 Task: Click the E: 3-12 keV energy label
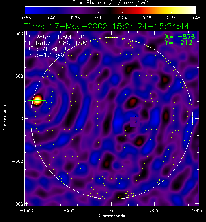(45, 55)
